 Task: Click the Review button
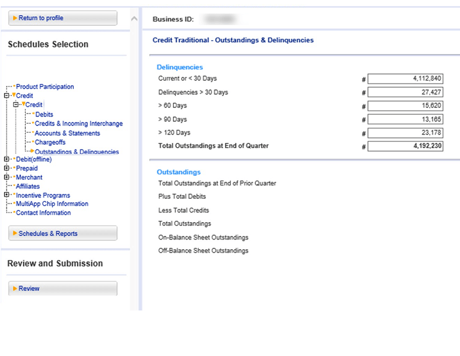(62, 289)
